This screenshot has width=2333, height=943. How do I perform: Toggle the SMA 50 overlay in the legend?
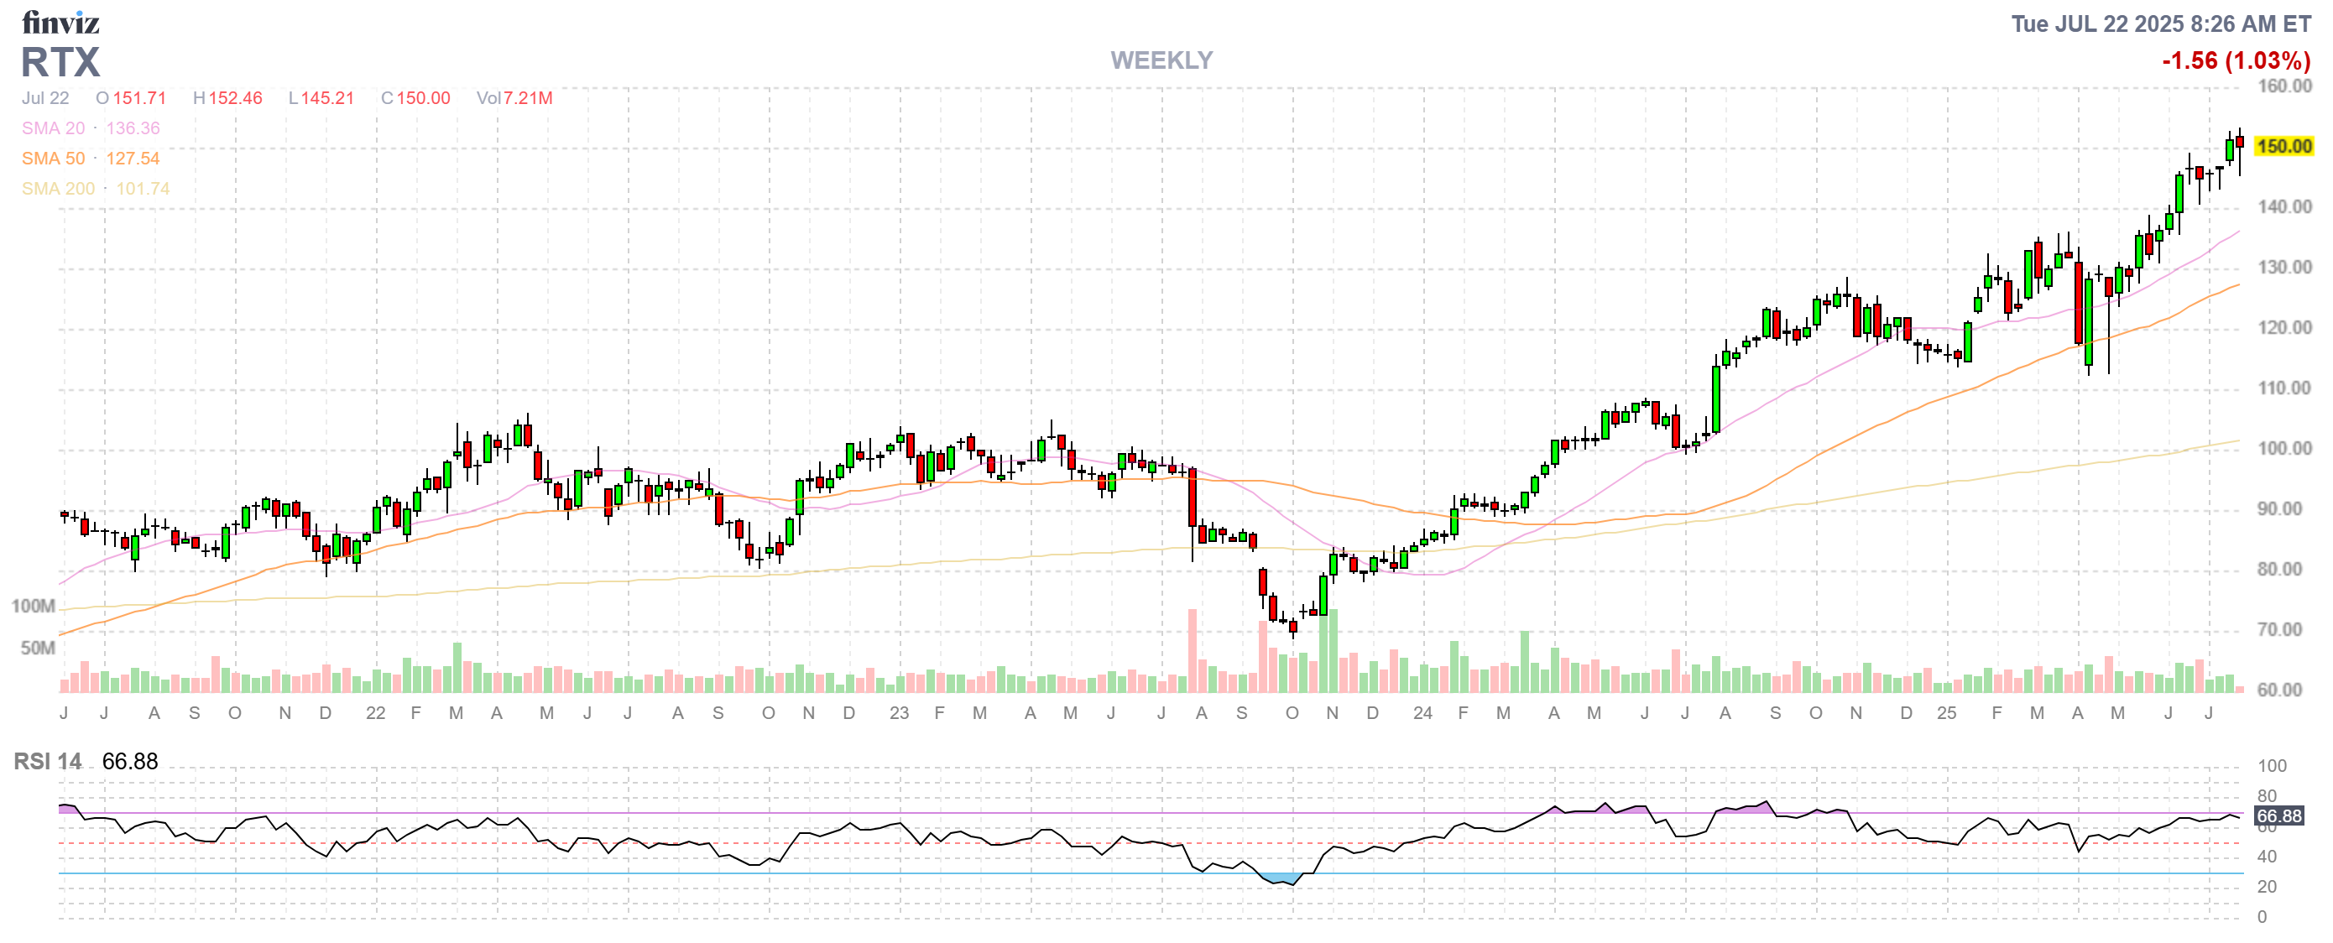point(55,159)
